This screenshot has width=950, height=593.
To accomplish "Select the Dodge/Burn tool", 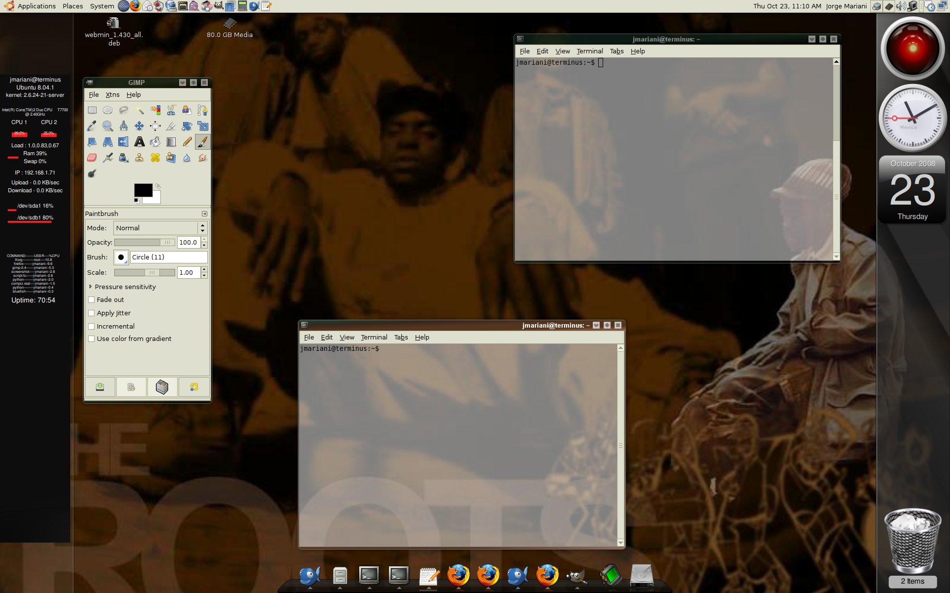I will pyautogui.click(x=92, y=173).
